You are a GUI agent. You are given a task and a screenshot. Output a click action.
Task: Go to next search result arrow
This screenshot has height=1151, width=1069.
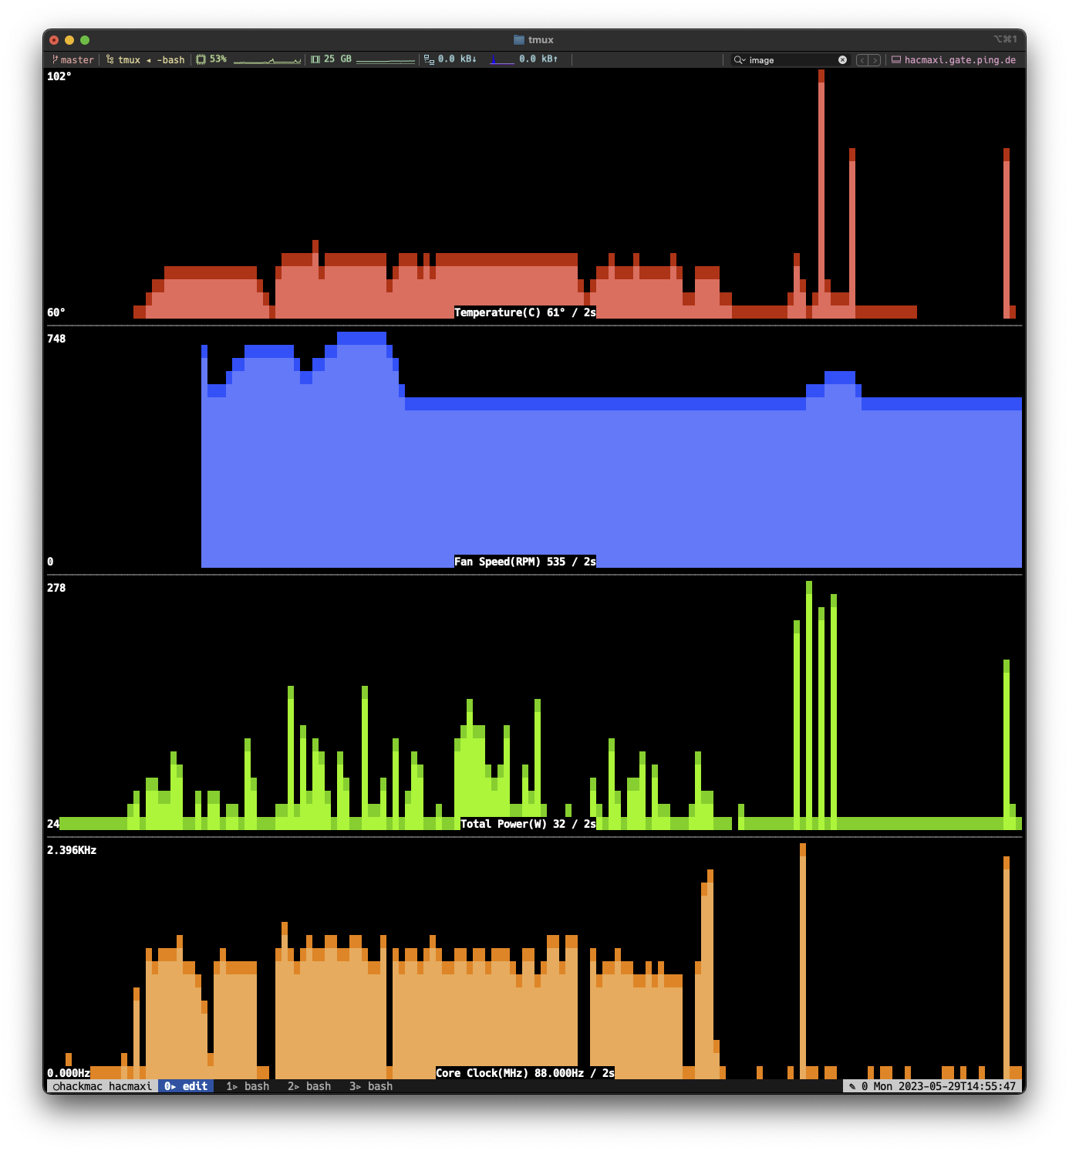875,60
